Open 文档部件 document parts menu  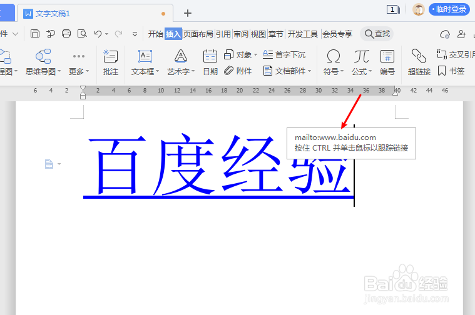287,71
